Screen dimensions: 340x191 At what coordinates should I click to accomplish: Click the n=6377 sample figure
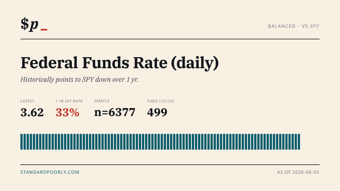click(x=115, y=113)
